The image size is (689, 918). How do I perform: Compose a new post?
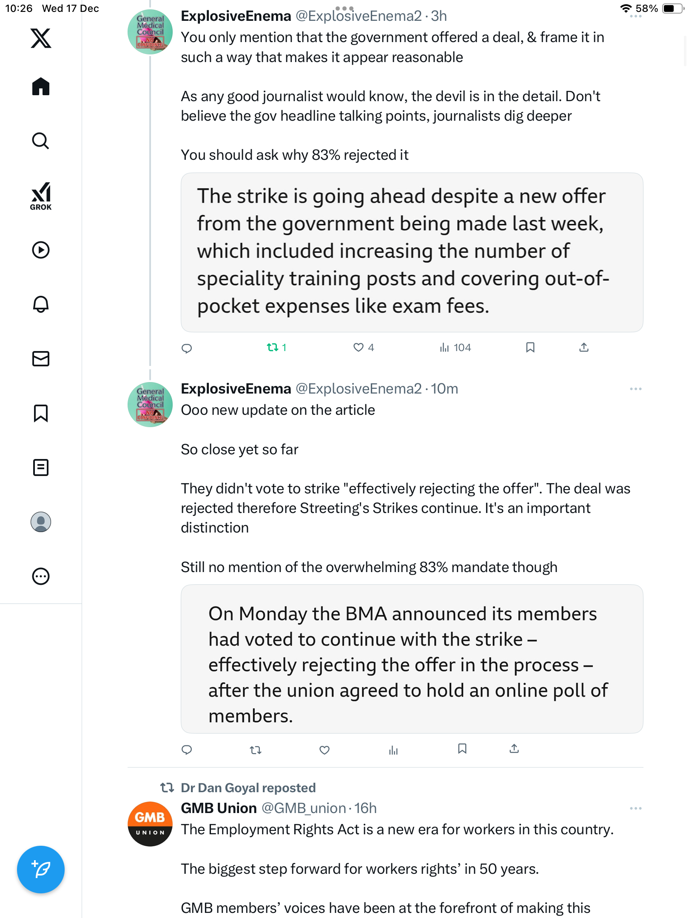41,870
